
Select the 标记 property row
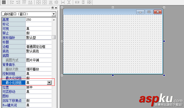pos(27,24)
